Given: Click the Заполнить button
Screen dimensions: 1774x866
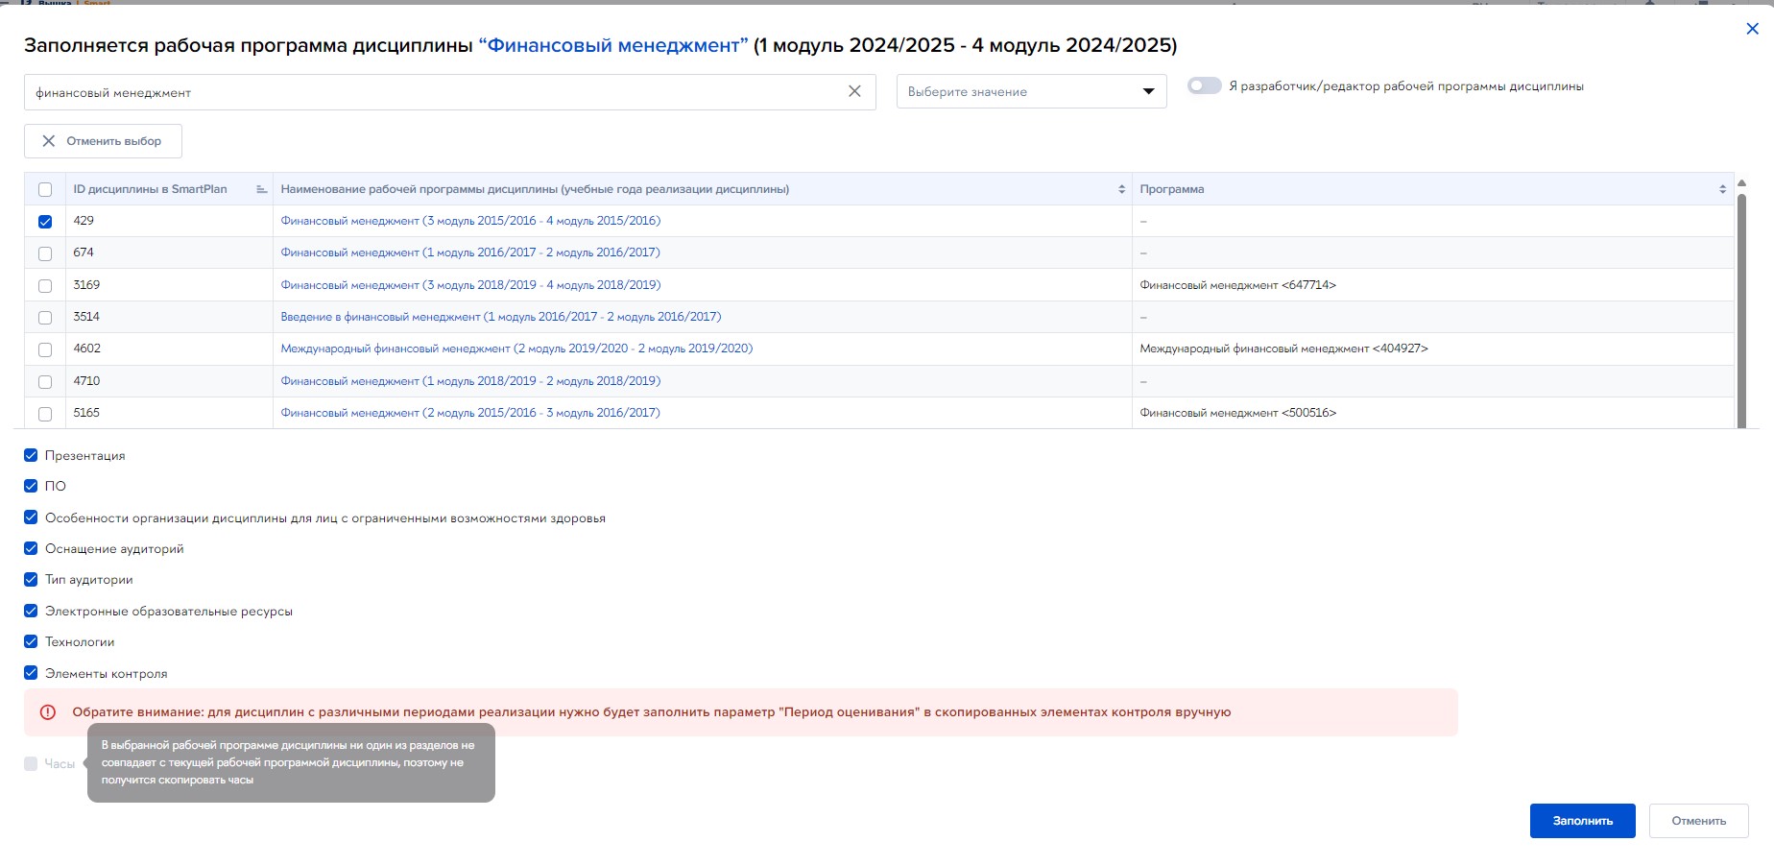Looking at the screenshot, I should pos(1582,821).
